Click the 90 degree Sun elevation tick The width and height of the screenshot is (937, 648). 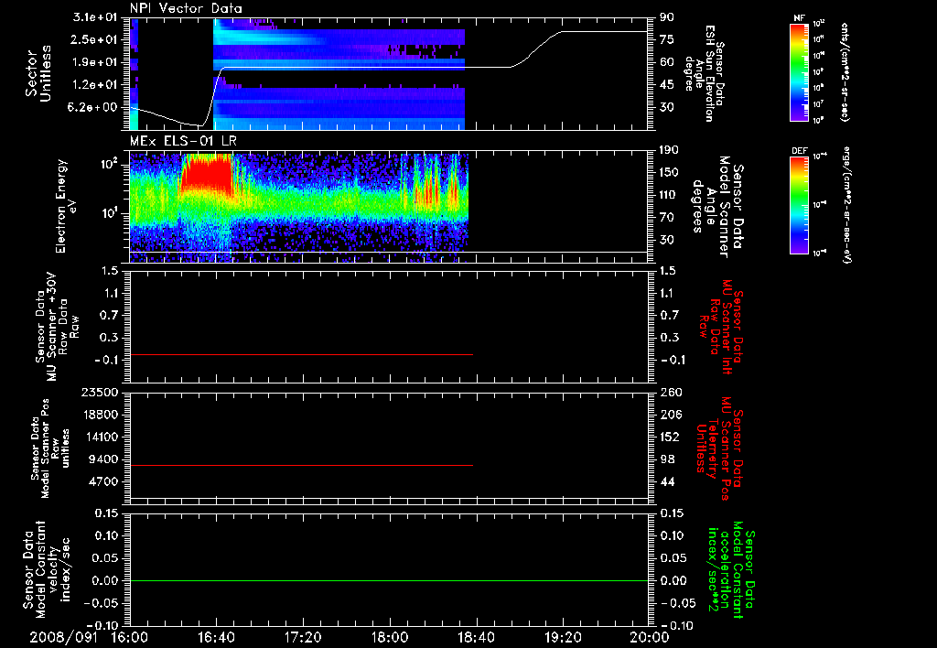click(x=667, y=17)
